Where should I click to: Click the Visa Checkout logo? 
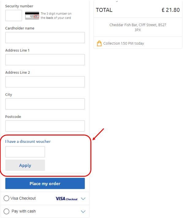click(x=67, y=199)
